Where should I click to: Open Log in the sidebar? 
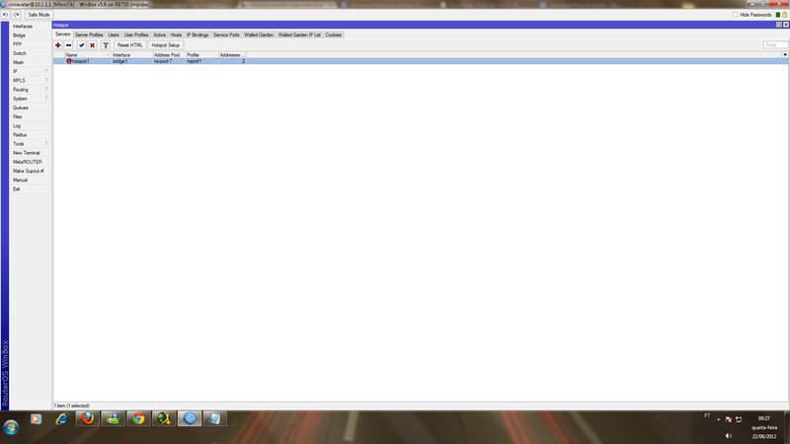(x=31, y=126)
